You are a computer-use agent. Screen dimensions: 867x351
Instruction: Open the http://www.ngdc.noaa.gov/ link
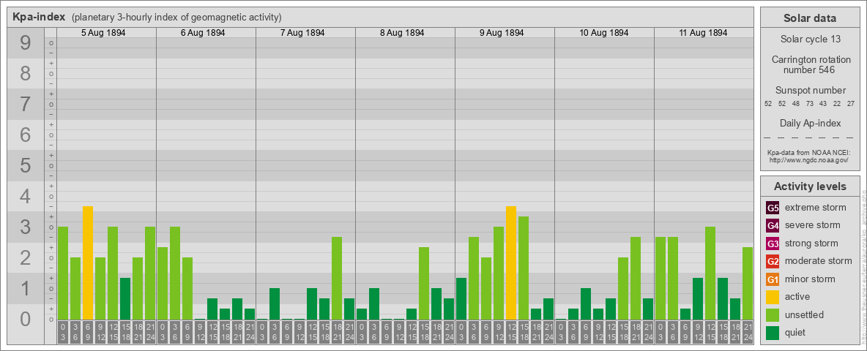[809, 159]
